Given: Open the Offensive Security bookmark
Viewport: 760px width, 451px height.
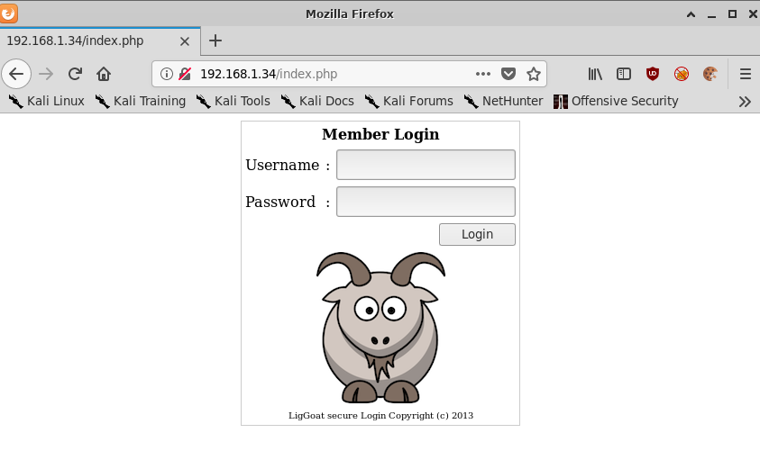Looking at the screenshot, I should pyautogui.click(x=616, y=101).
